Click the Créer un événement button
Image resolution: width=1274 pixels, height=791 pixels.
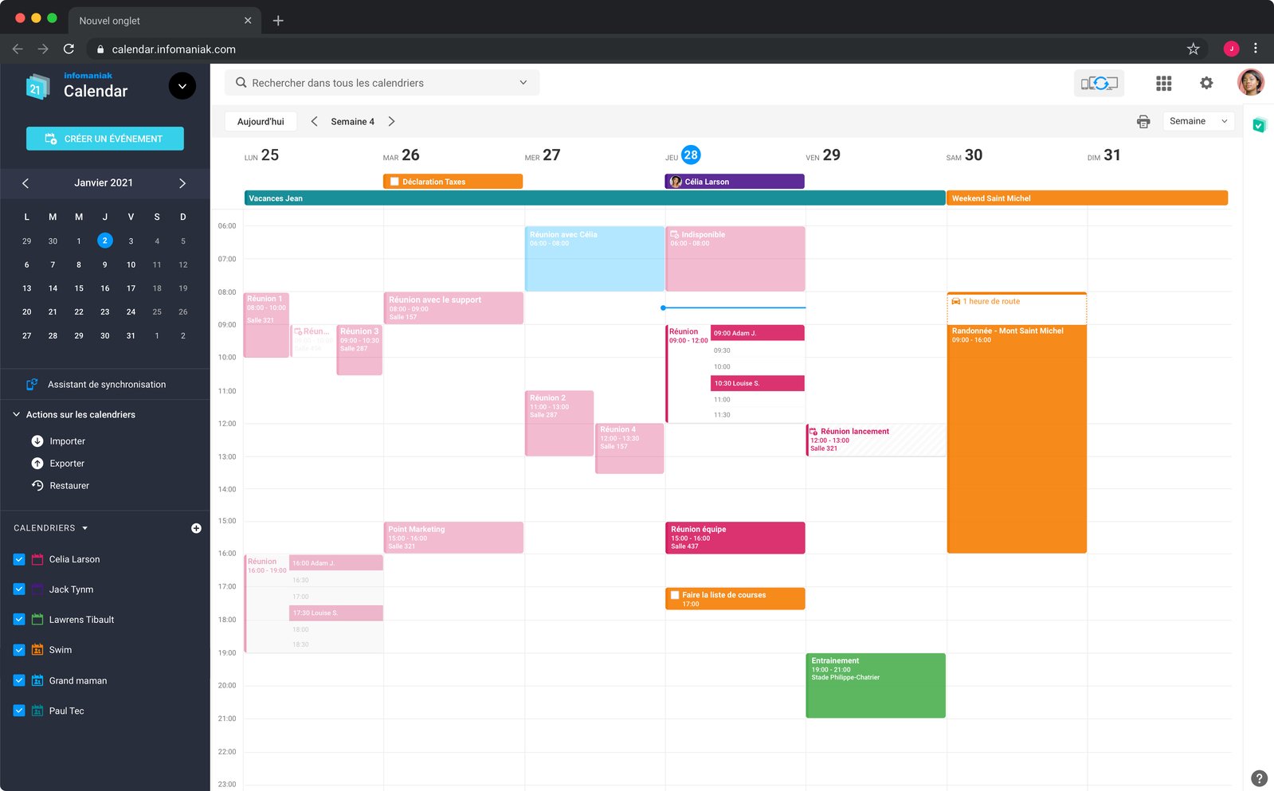(105, 139)
